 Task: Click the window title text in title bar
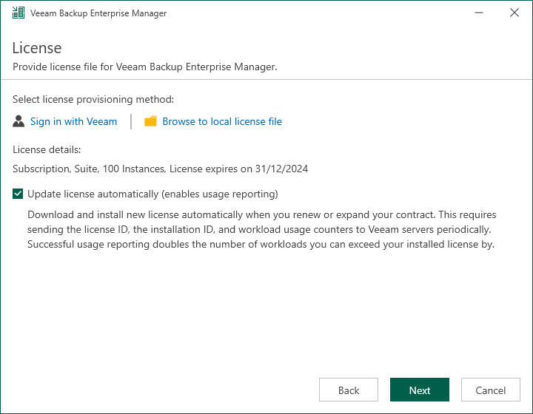click(98, 13)
